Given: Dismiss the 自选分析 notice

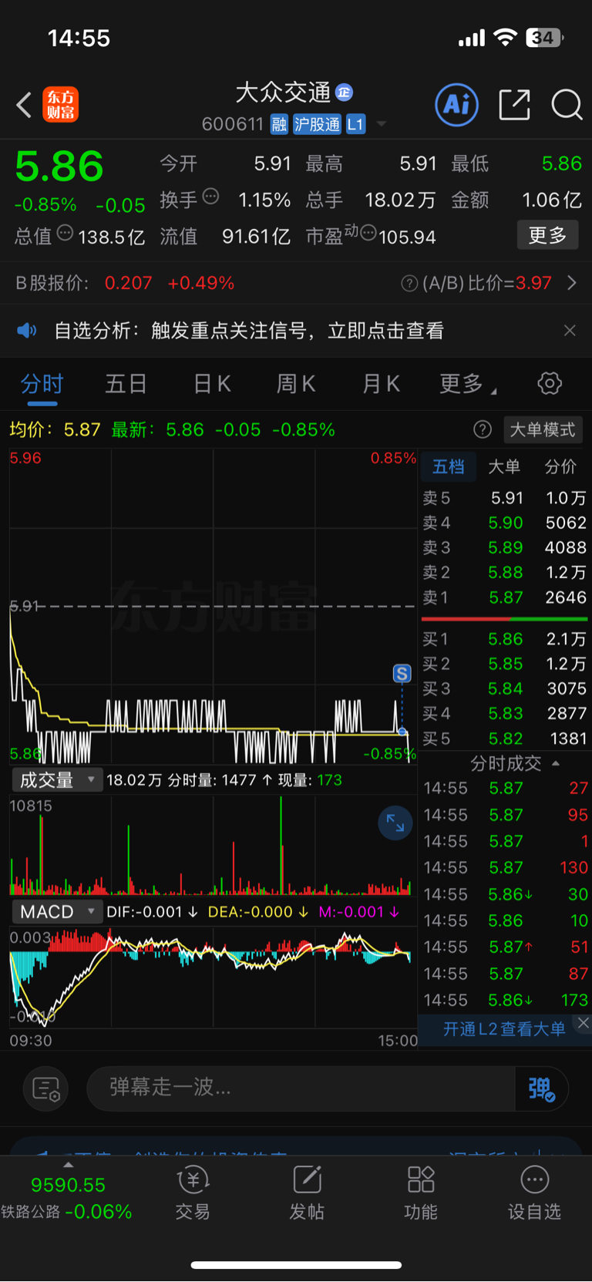Looking at the screenshot, I should point(570,331).
